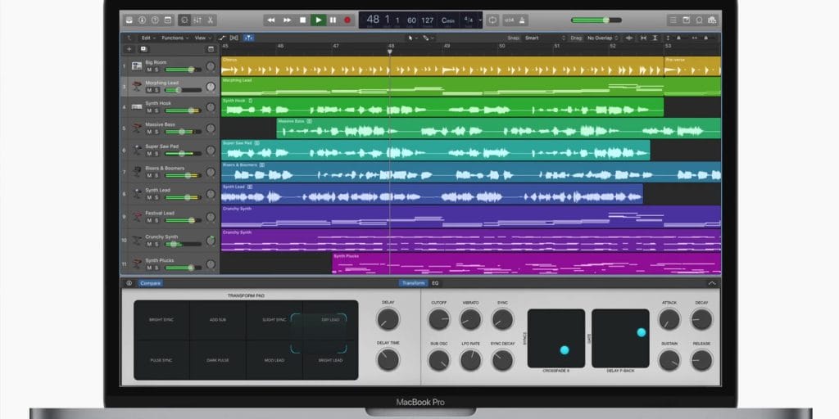Screen dimensions: 839x419
Task: Click the vertical auto zoom icon
Action: [655, 38]
